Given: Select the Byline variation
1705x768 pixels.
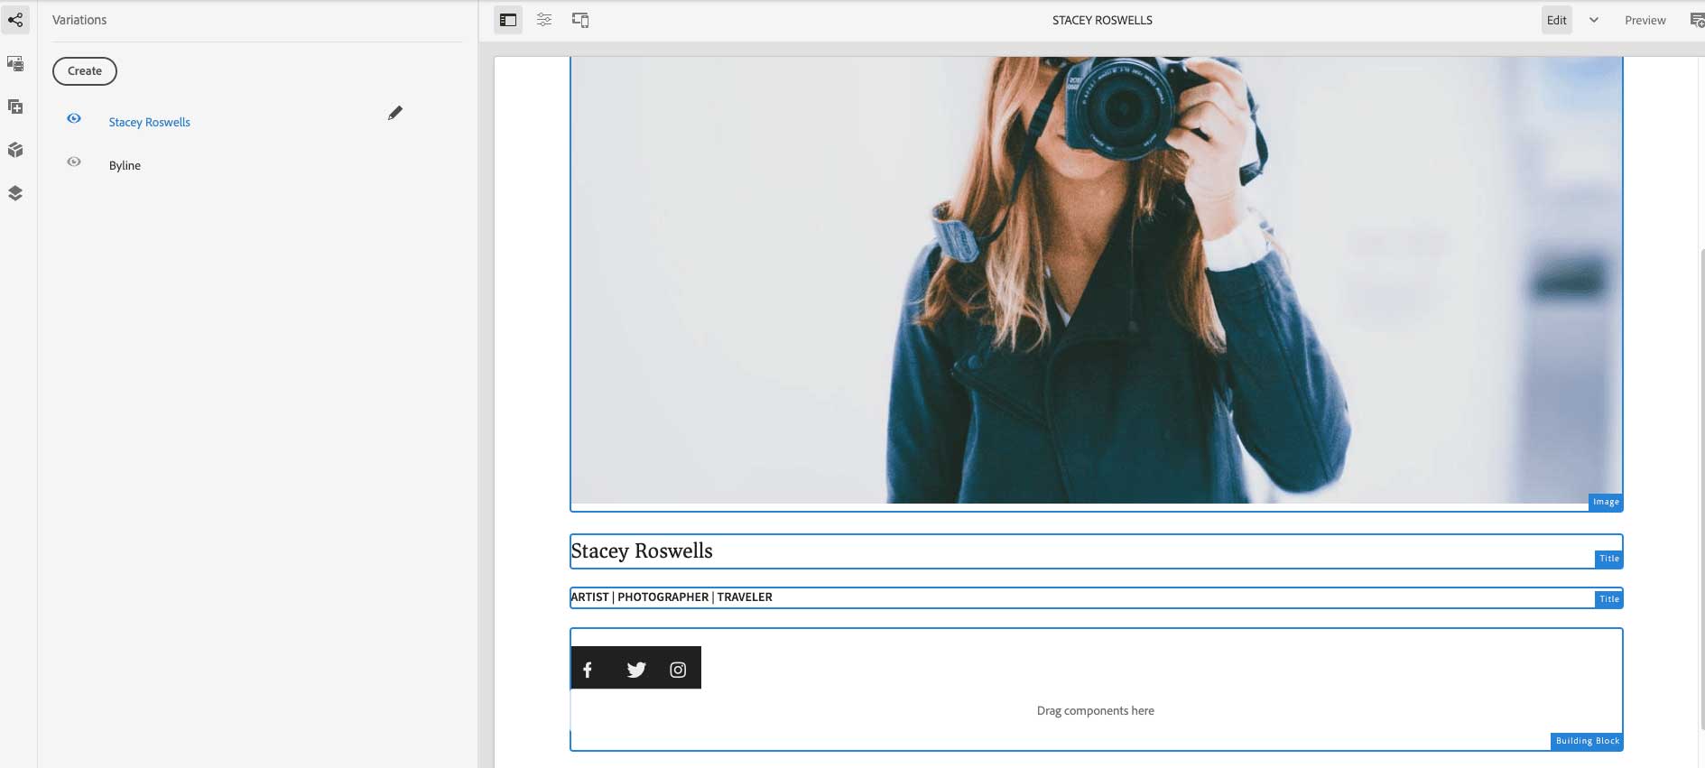Looking at the screenshot, I should 125,165.
